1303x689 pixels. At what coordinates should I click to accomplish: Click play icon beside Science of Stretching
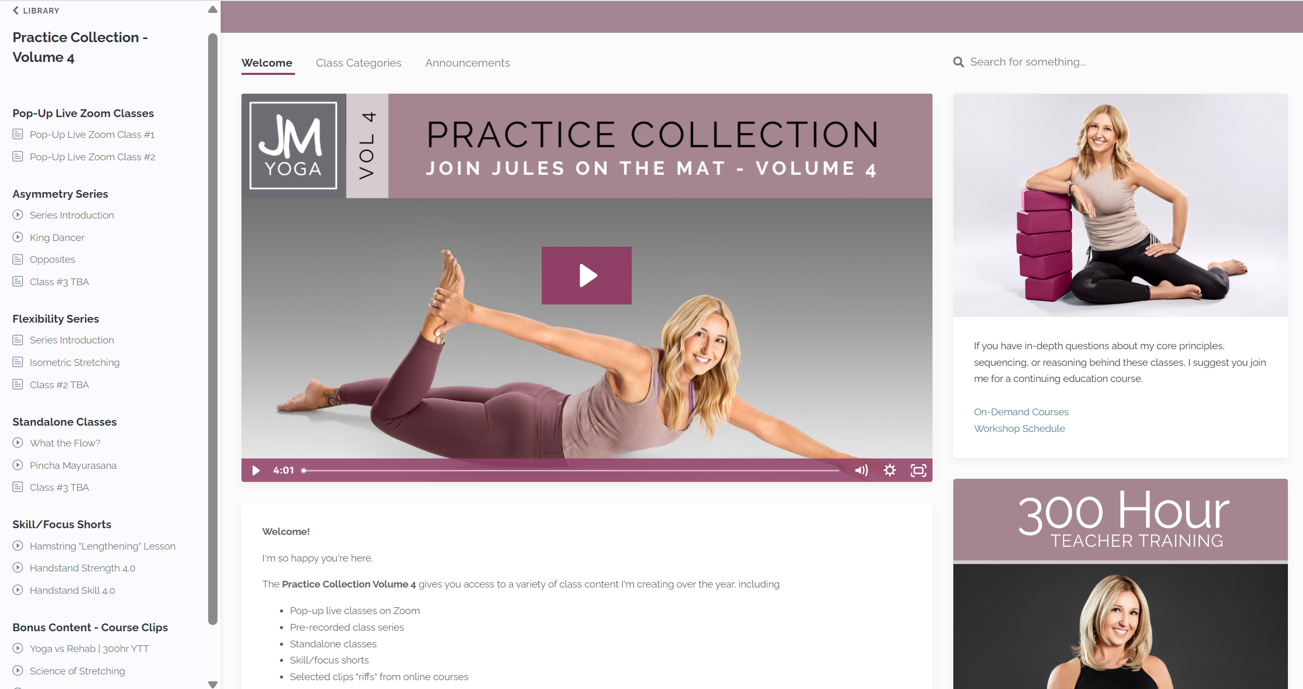[x=18, y=670]
